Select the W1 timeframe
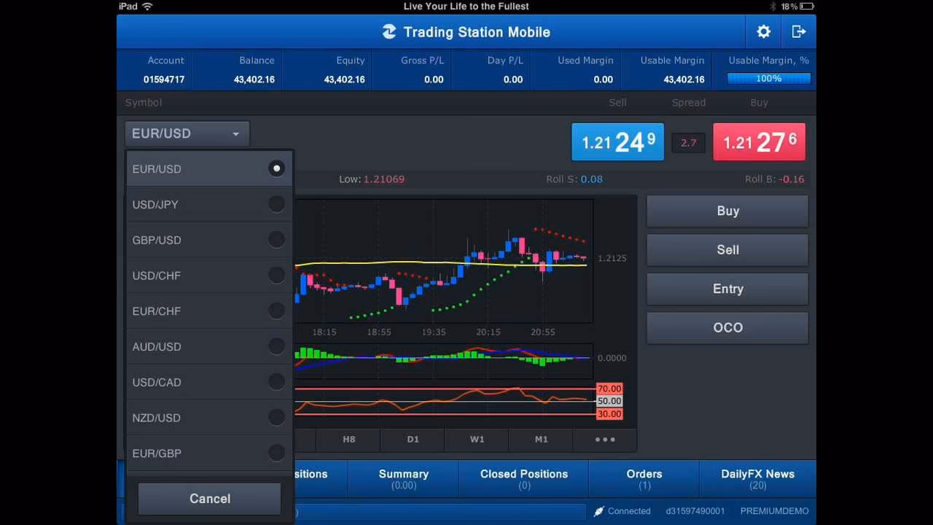933x525 pixels. (477, 439)
